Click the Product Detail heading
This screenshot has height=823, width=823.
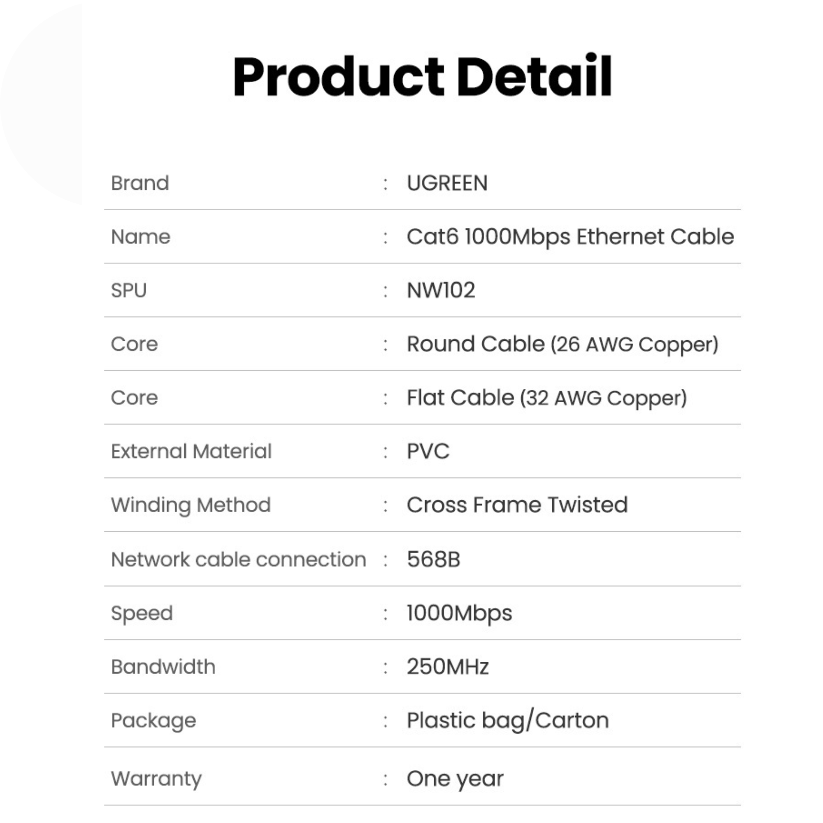[422, 77]
